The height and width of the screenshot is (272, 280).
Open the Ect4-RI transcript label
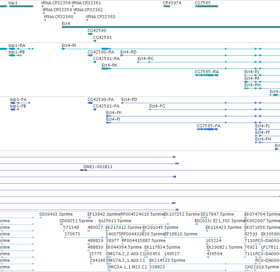(69, 45)
